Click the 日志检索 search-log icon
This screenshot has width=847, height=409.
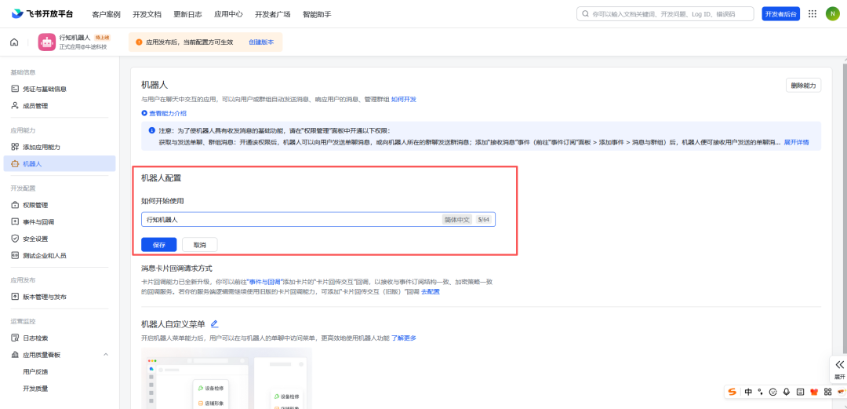15,338
